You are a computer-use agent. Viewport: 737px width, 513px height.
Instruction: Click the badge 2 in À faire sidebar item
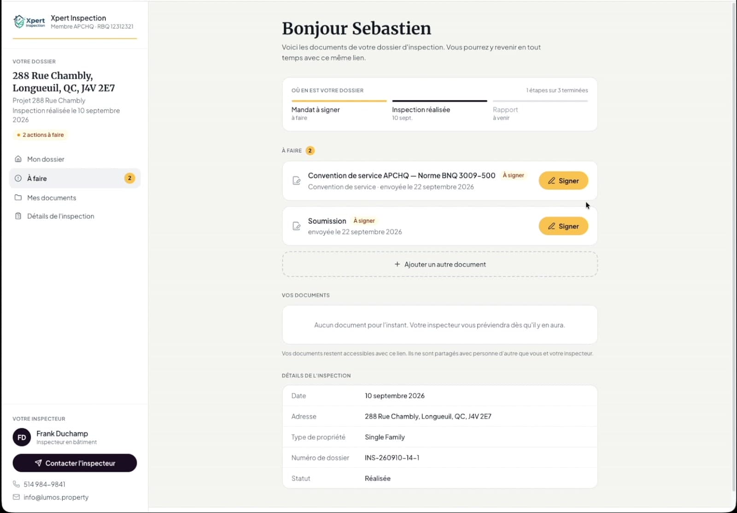(129, 178)
